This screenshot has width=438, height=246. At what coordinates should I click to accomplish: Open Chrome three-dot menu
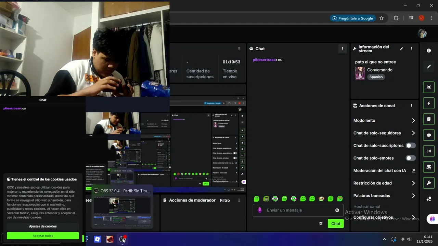(431, 18)
